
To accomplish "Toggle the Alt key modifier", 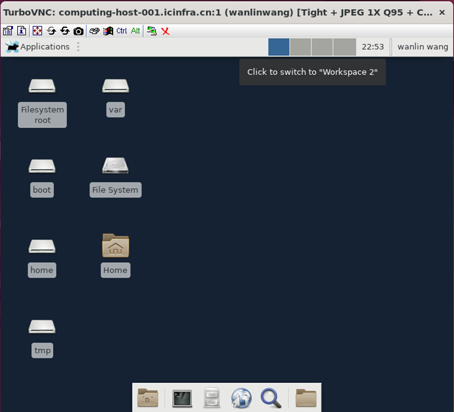I will tap(135, 31).
